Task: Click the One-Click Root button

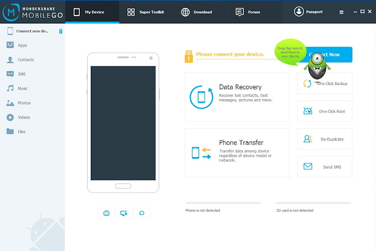Action: (325, 111)
